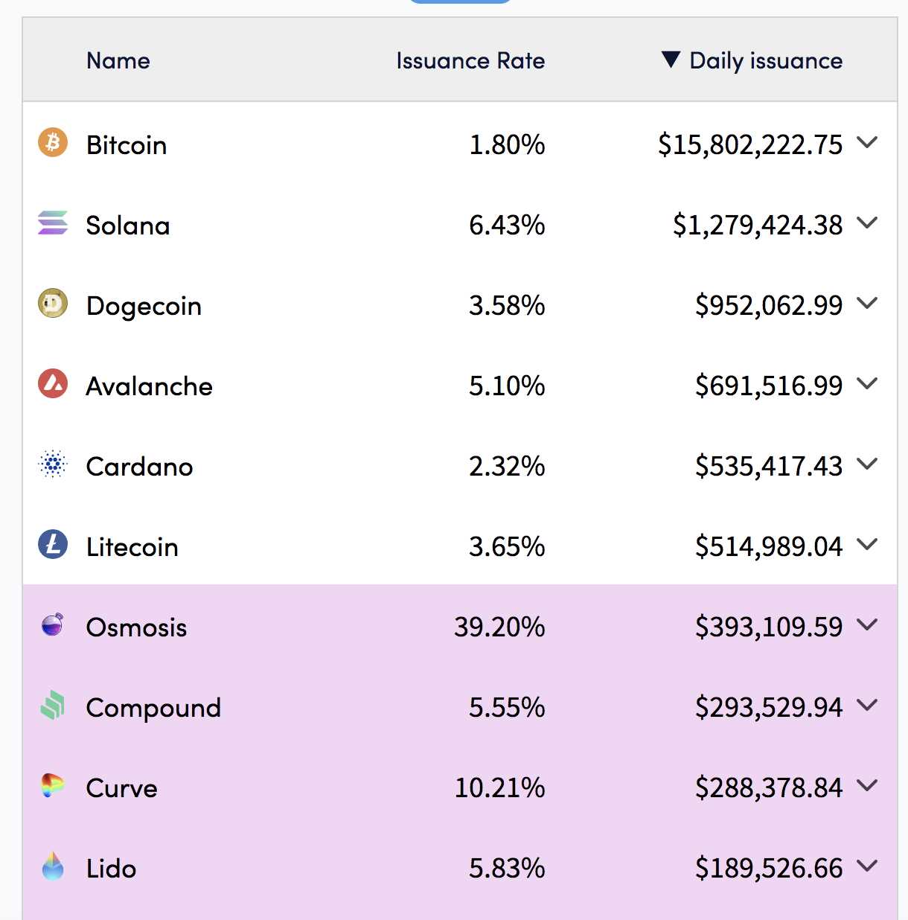Click the Lido droplet icon

point(53,866)
